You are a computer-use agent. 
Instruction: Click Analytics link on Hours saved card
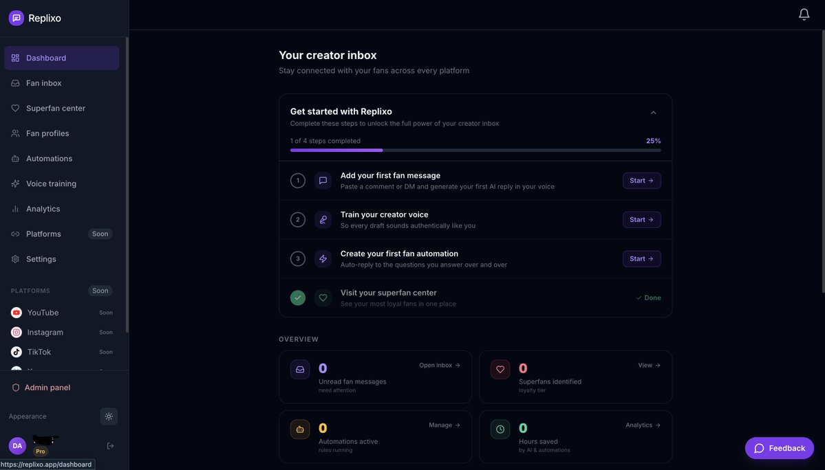pyautogui.click(x=643, y=425)
